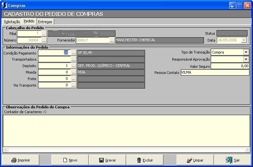Click inside the Valor Seguro field
Viewport: 253px width, 167px height.
click(x=230, y=66)
